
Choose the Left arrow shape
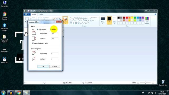[x=83, y=20]
